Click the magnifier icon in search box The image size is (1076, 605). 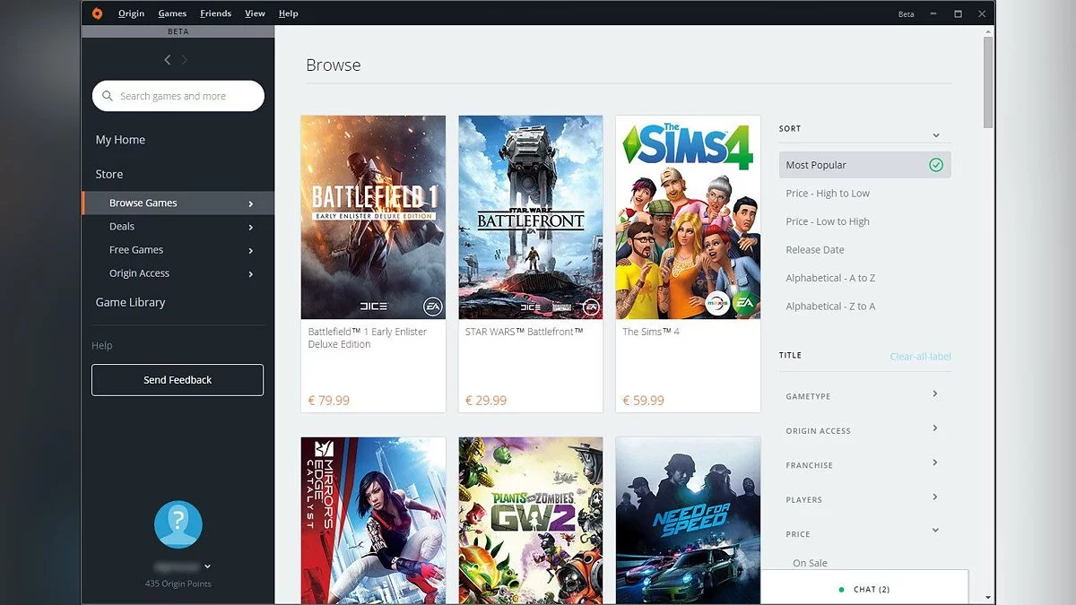click(x=108, y=96)
